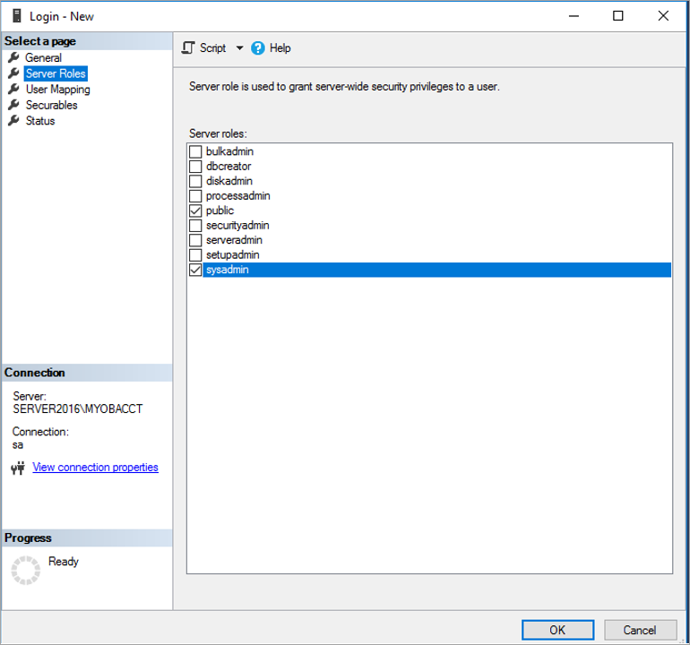Go to the General page

[43, 58]
